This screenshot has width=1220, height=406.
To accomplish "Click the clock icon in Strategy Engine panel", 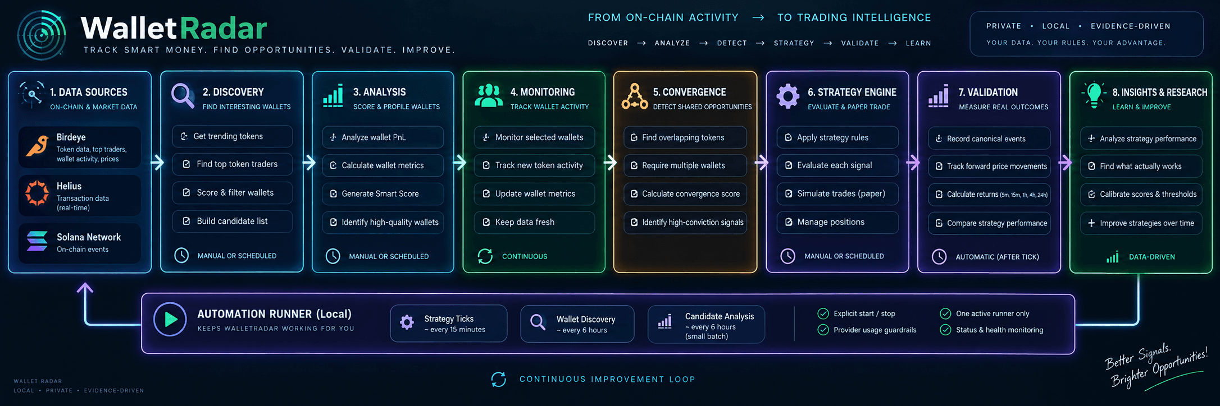I will coord(788,256).
